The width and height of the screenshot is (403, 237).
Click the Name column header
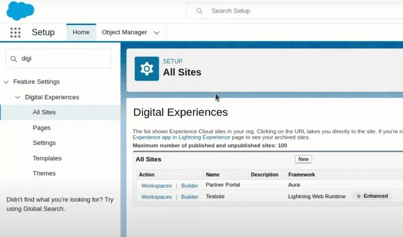coord(213,175)
